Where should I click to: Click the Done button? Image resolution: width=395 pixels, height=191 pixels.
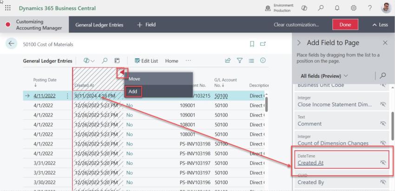pyautogui.click(x=345, y=25)
